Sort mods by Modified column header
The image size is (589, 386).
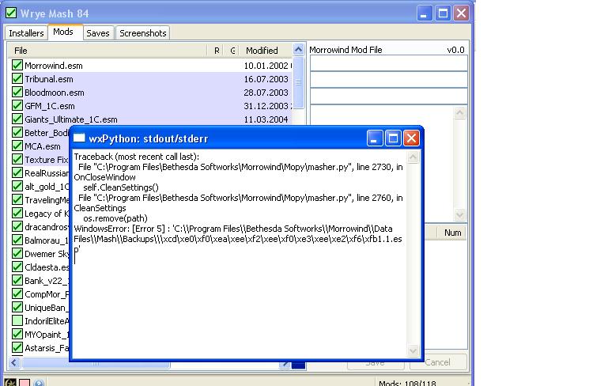pos(261,51)
